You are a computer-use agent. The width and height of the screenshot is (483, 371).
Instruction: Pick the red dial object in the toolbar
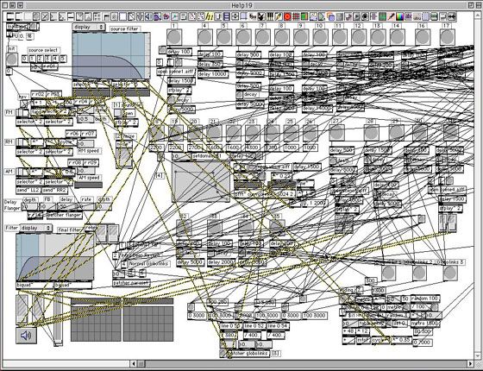point(287,16)
